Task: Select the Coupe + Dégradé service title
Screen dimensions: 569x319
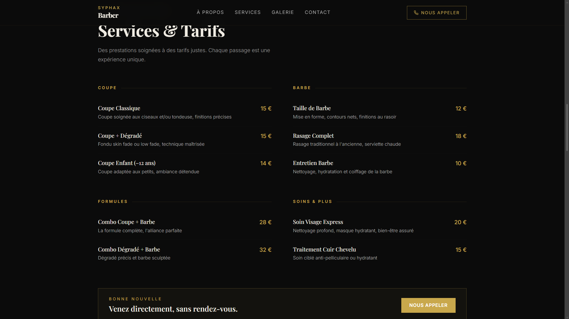Action: [x=120, y=136]
